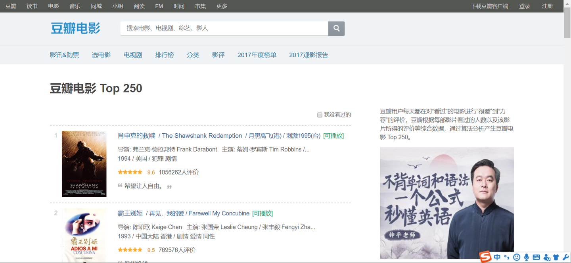Open 小组 in the top navigation bar
The height and width of the screenshot is (263, 571).
[118, 6]
